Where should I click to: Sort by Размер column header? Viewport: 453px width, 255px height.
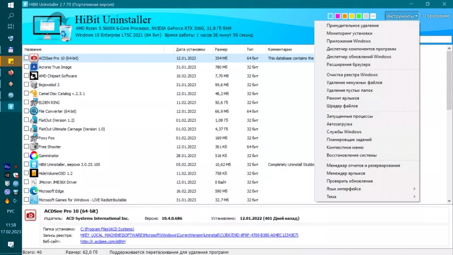[228, 49]
